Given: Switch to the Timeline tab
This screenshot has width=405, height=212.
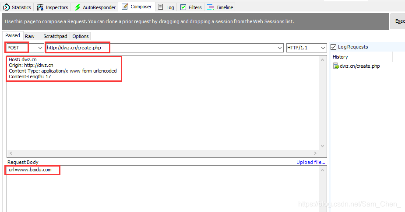Looking at the screenshot, I should (220, 7).
